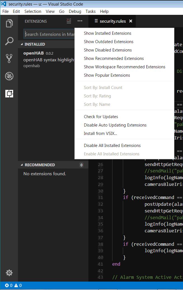Choose Show Outdated Extensions menu entry
The height and width of the screenshot is (290, 183).
tap(109, 42)
